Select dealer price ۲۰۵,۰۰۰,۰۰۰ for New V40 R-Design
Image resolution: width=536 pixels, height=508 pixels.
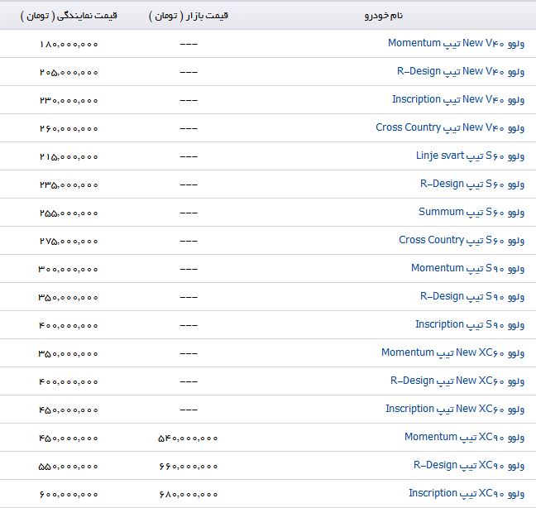[x=69, y=73]
